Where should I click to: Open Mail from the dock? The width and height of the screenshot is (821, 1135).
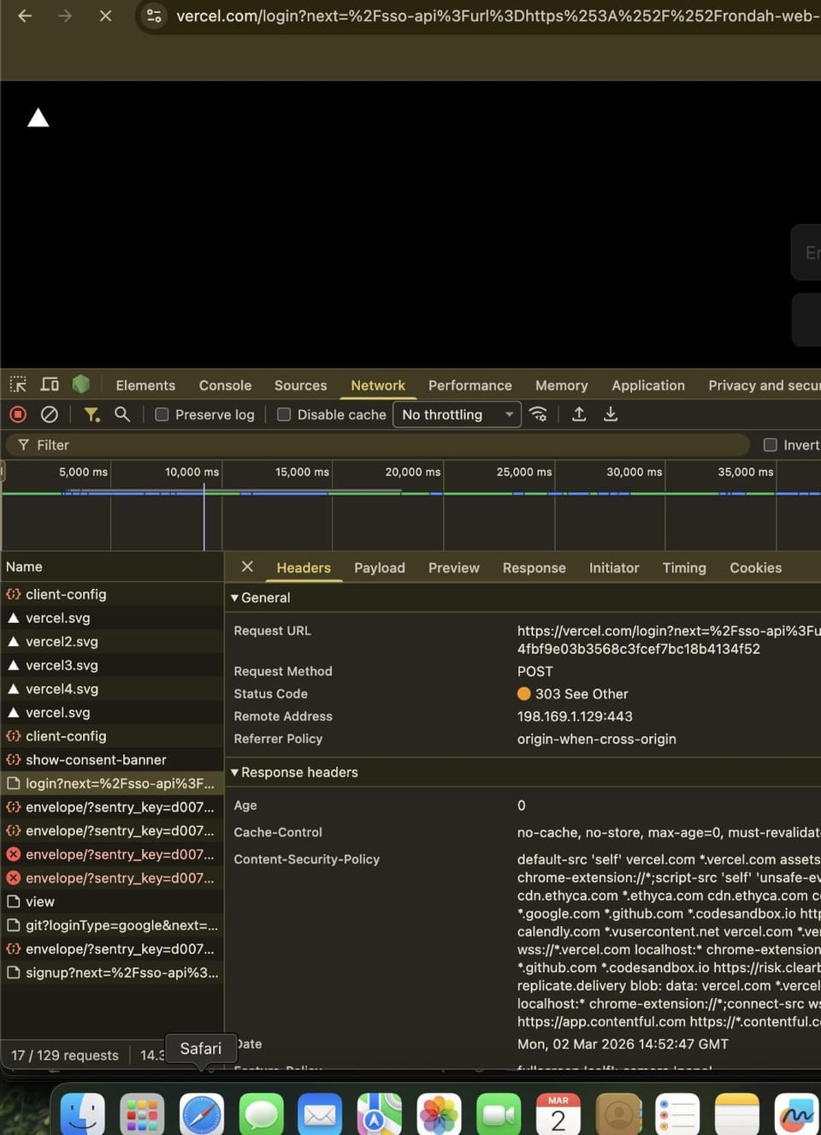pos(320,1114)
